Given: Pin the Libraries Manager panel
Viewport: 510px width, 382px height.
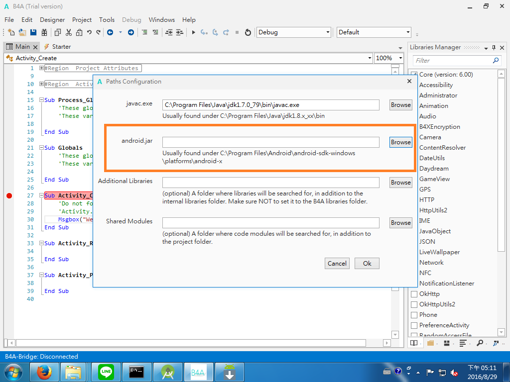Looking at the screenshot, I should [x=494, y=48].
